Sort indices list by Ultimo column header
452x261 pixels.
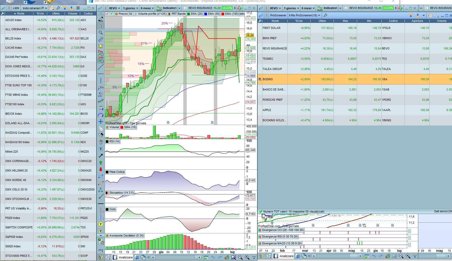[56, 13]
